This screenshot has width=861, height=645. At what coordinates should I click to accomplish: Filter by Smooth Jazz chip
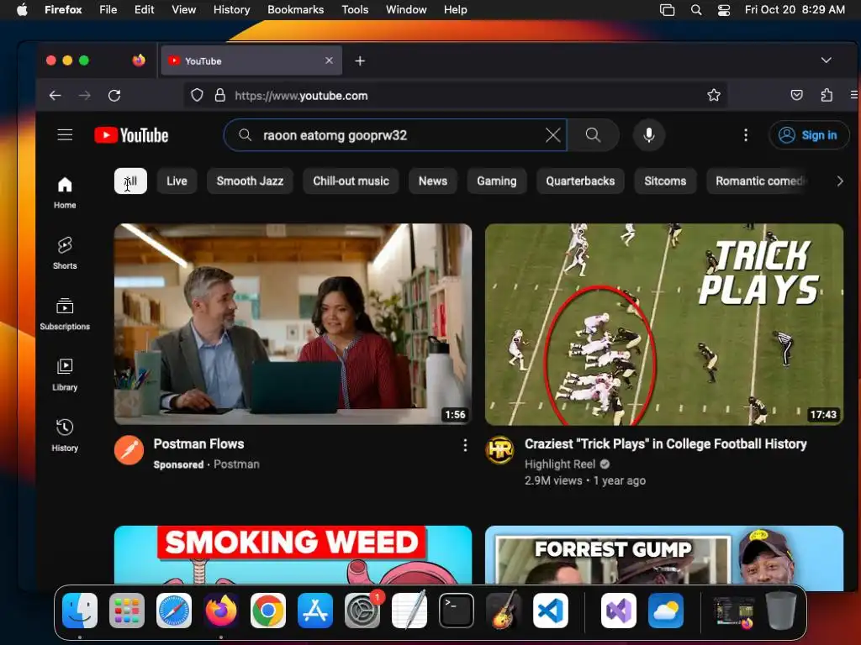[250, 181]
